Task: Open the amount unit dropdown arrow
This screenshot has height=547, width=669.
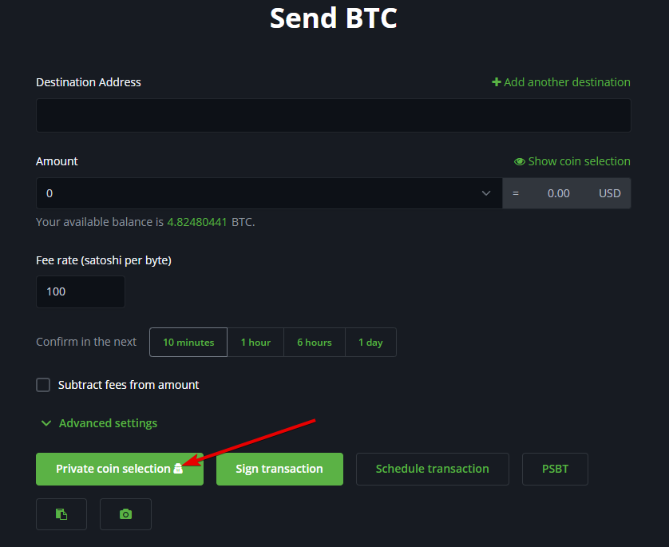Action: coord(485,193)
